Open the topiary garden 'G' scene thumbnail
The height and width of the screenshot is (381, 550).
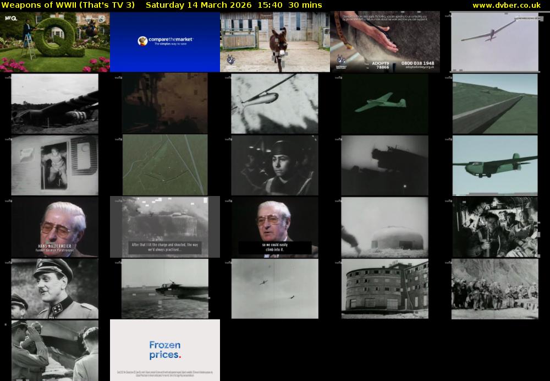[x=55, y=42]
